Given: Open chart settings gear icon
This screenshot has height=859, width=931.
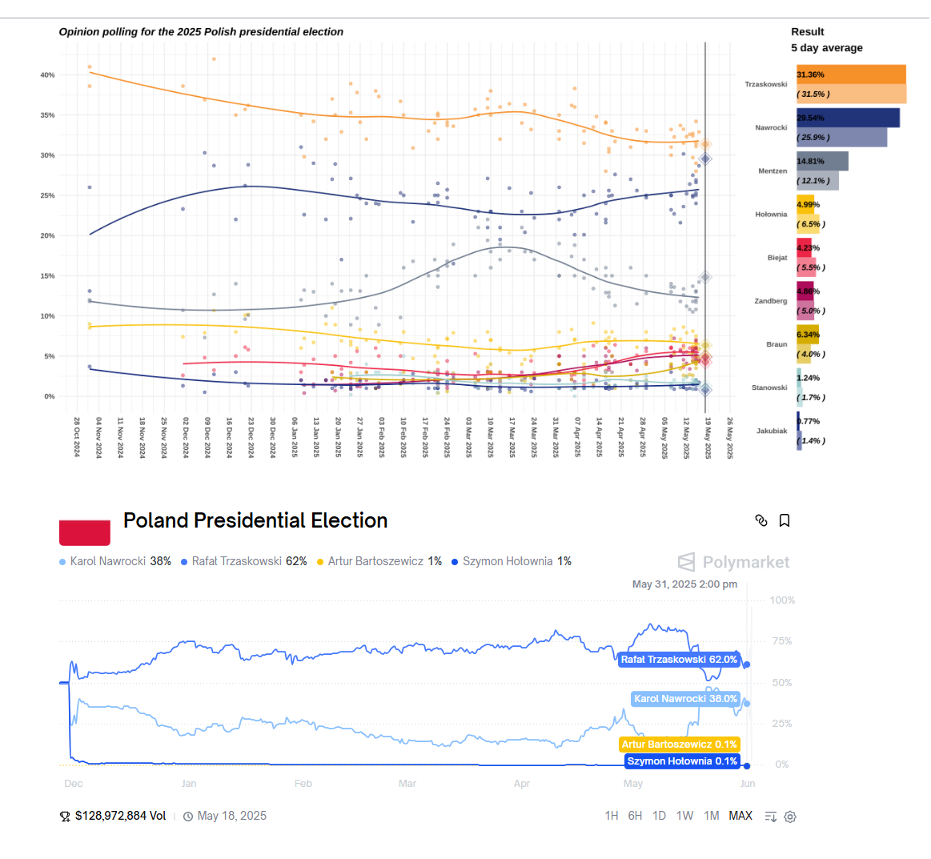Looking at the screenshot, I should pos(790,817).
